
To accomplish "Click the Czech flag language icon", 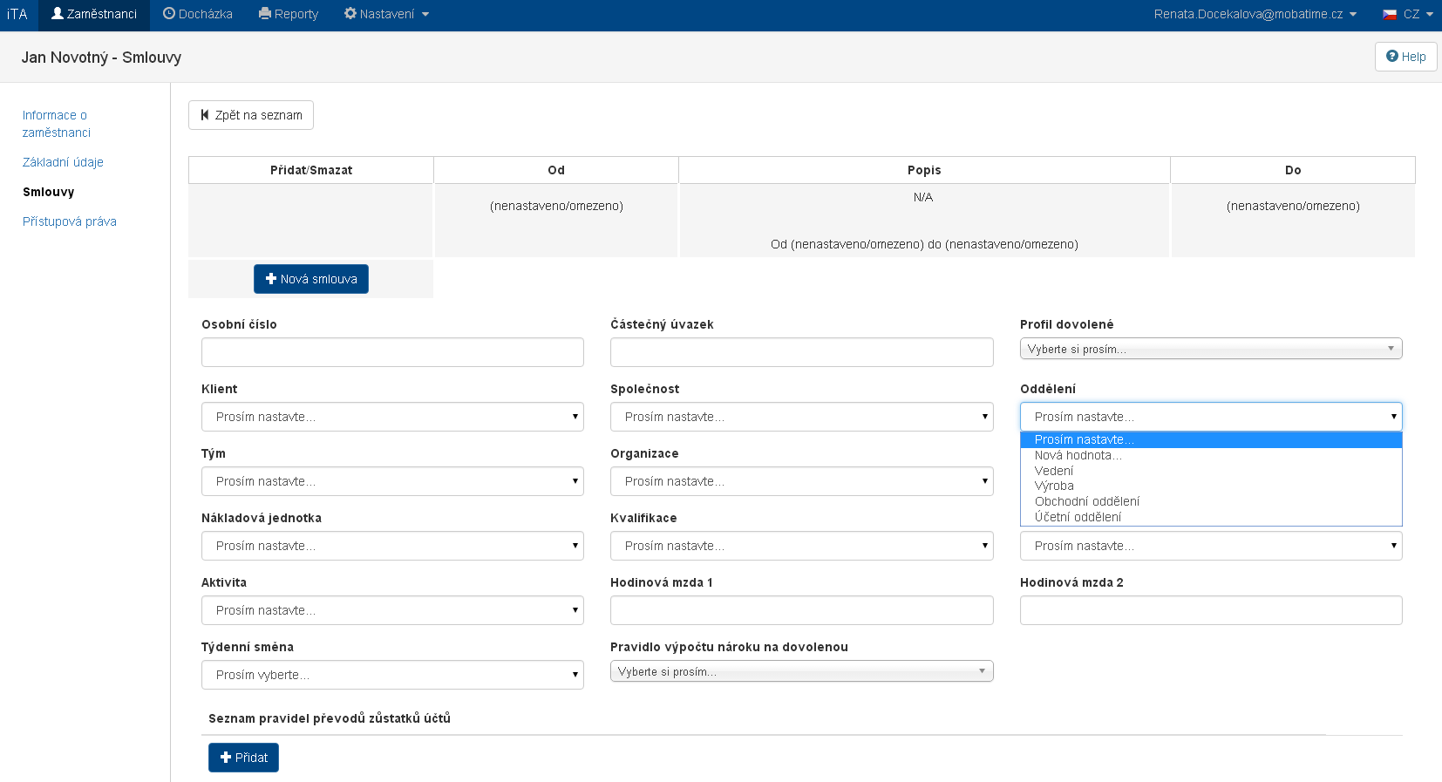I will click(x=1390, y=15).
